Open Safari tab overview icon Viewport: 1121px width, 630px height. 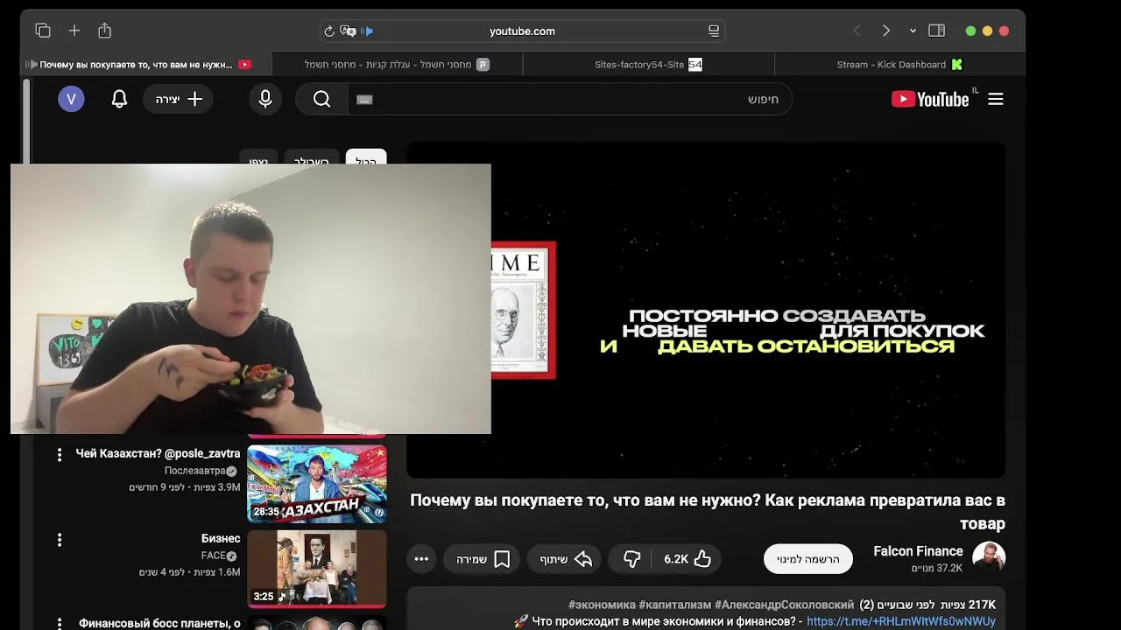(43, 31)
